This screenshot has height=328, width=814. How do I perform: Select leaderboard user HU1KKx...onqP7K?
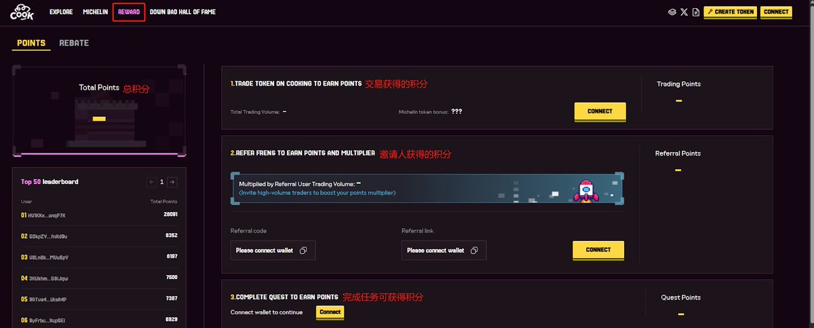47,215
